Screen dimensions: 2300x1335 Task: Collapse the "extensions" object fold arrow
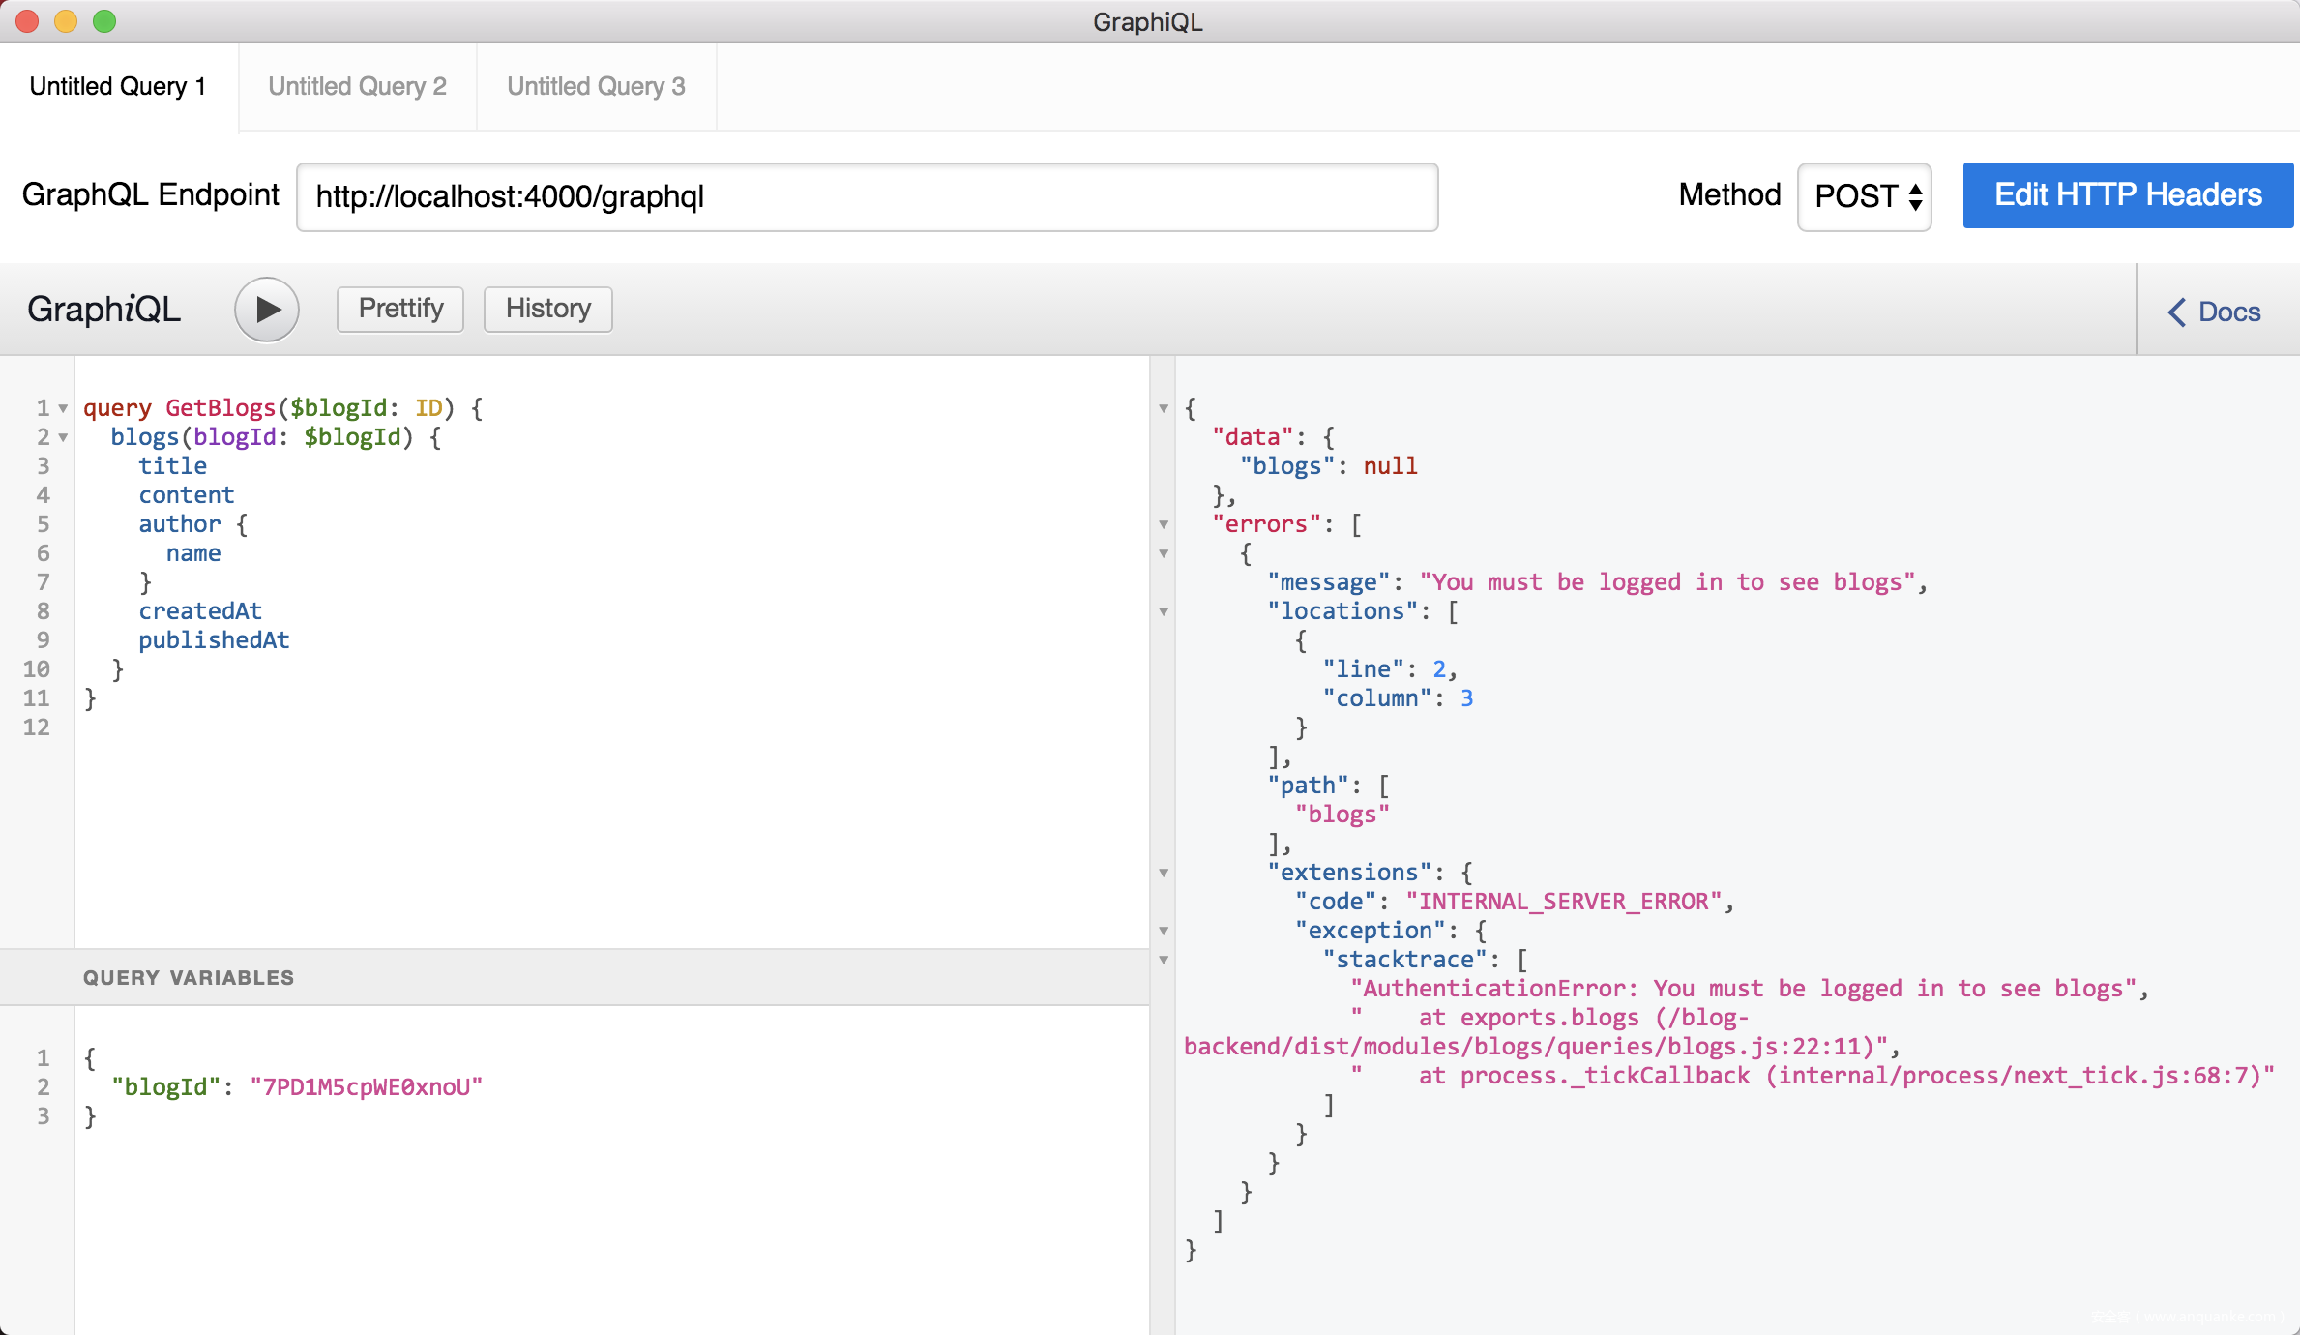coord(1164,873)
